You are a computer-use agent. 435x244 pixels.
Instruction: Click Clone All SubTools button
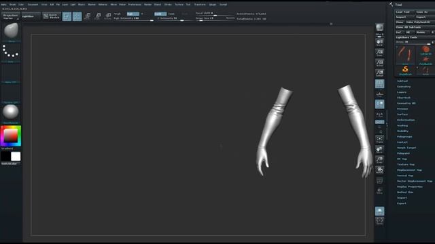click(x=415, y=27)
